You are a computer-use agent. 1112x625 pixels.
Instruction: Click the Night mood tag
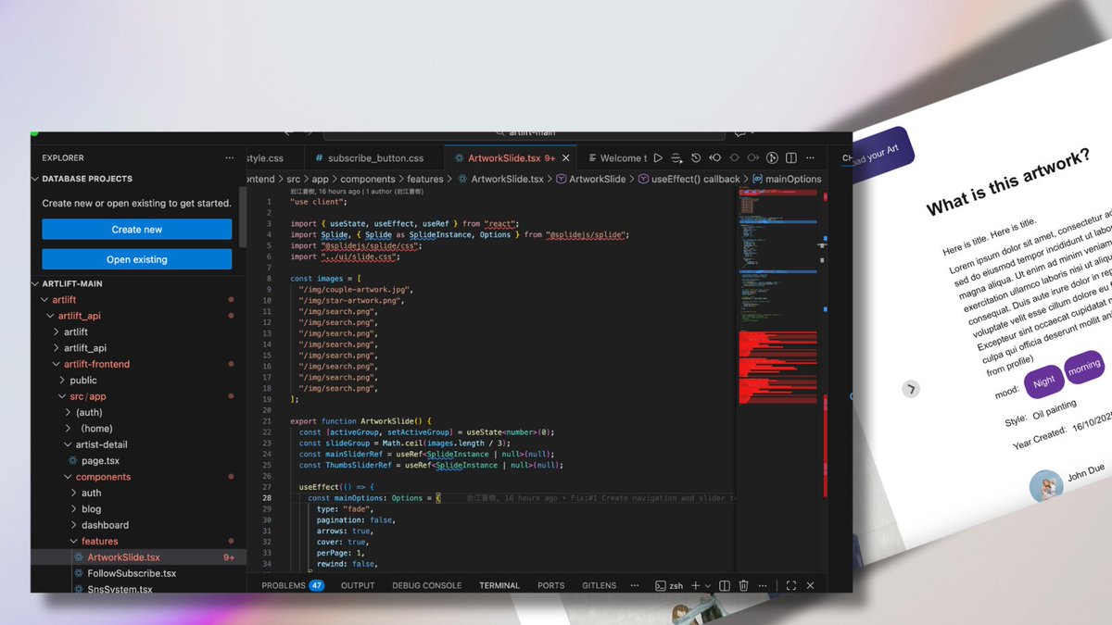1043,381
